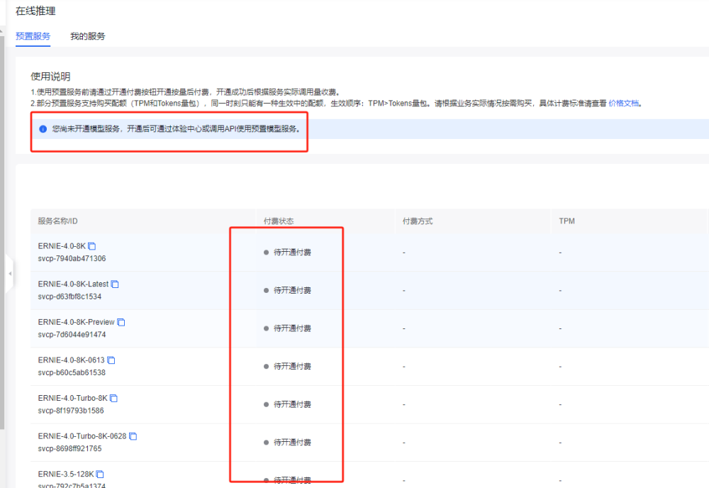This screenshot has height=488, width=709.
Task: Copy the ERNIE-4.0-8K-0613 service name
Action: tap(111, 360)
